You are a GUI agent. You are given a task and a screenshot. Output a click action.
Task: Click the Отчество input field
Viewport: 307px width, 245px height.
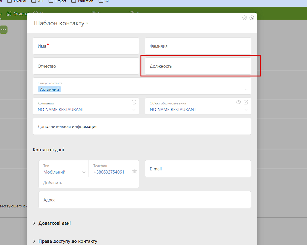pos(86,66)
